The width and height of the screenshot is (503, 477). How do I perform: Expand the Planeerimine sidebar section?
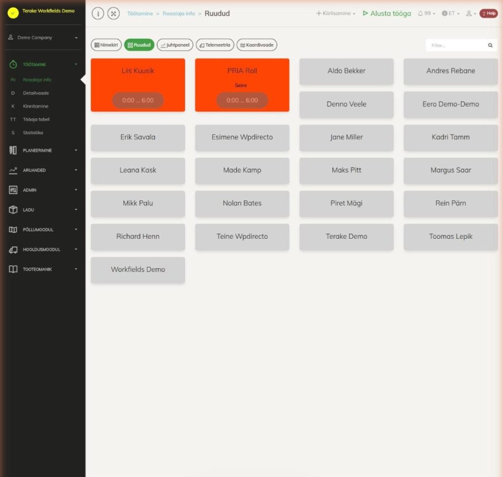tap(43, 150)
